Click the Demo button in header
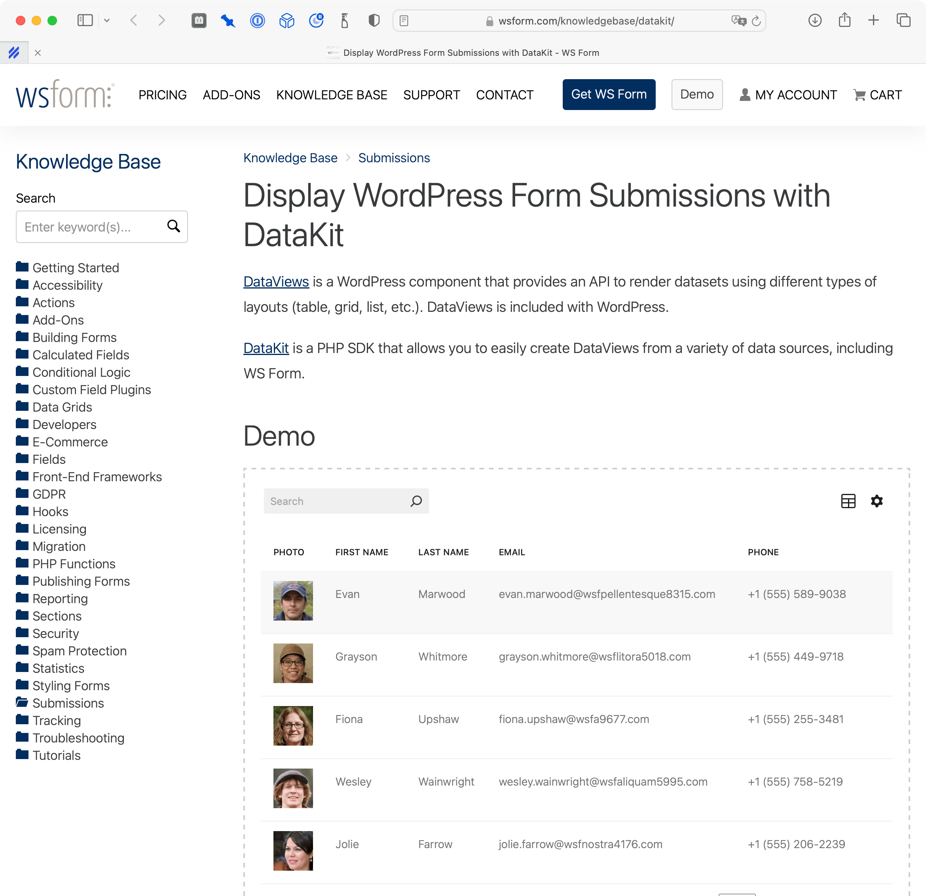Viewport: 926px width, 896px height. click(x=697, y=95)
